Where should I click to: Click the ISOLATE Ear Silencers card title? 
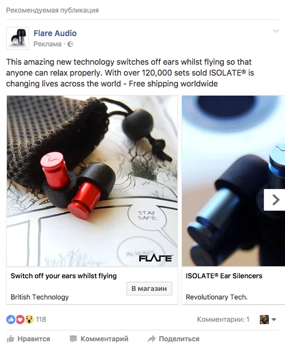224,276
